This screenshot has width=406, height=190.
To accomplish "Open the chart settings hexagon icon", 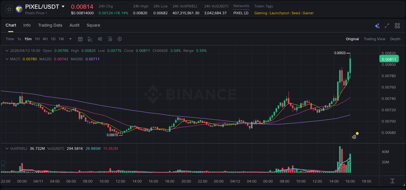I will tap(120, 39).
